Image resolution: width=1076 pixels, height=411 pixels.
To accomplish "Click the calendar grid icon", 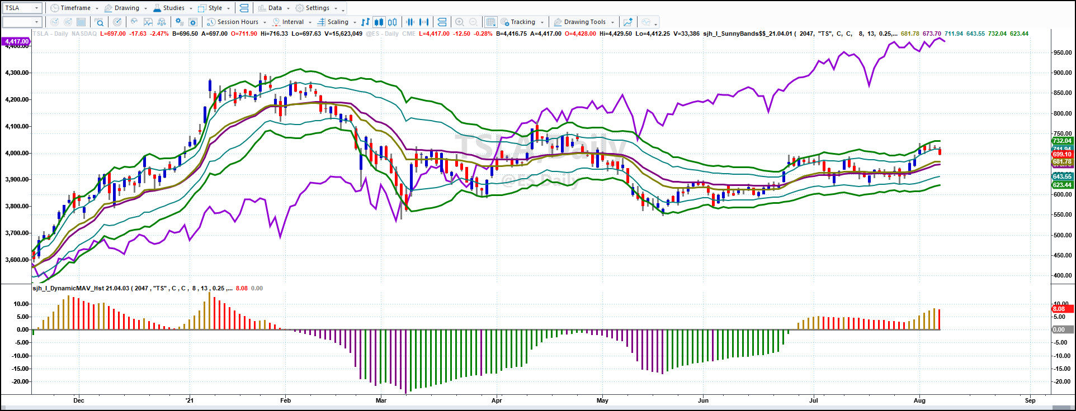I will (81, 22).
